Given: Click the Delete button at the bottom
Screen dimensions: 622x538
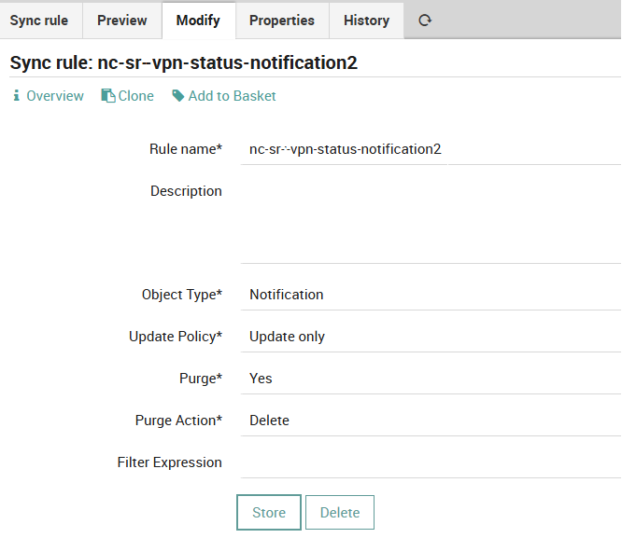Looking at the screenshot, I should [x=340, y=513].
